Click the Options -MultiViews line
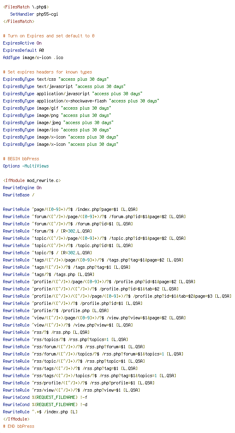Image resolution: width=235 pixels, height=433 pixels. tap(26, 166)
